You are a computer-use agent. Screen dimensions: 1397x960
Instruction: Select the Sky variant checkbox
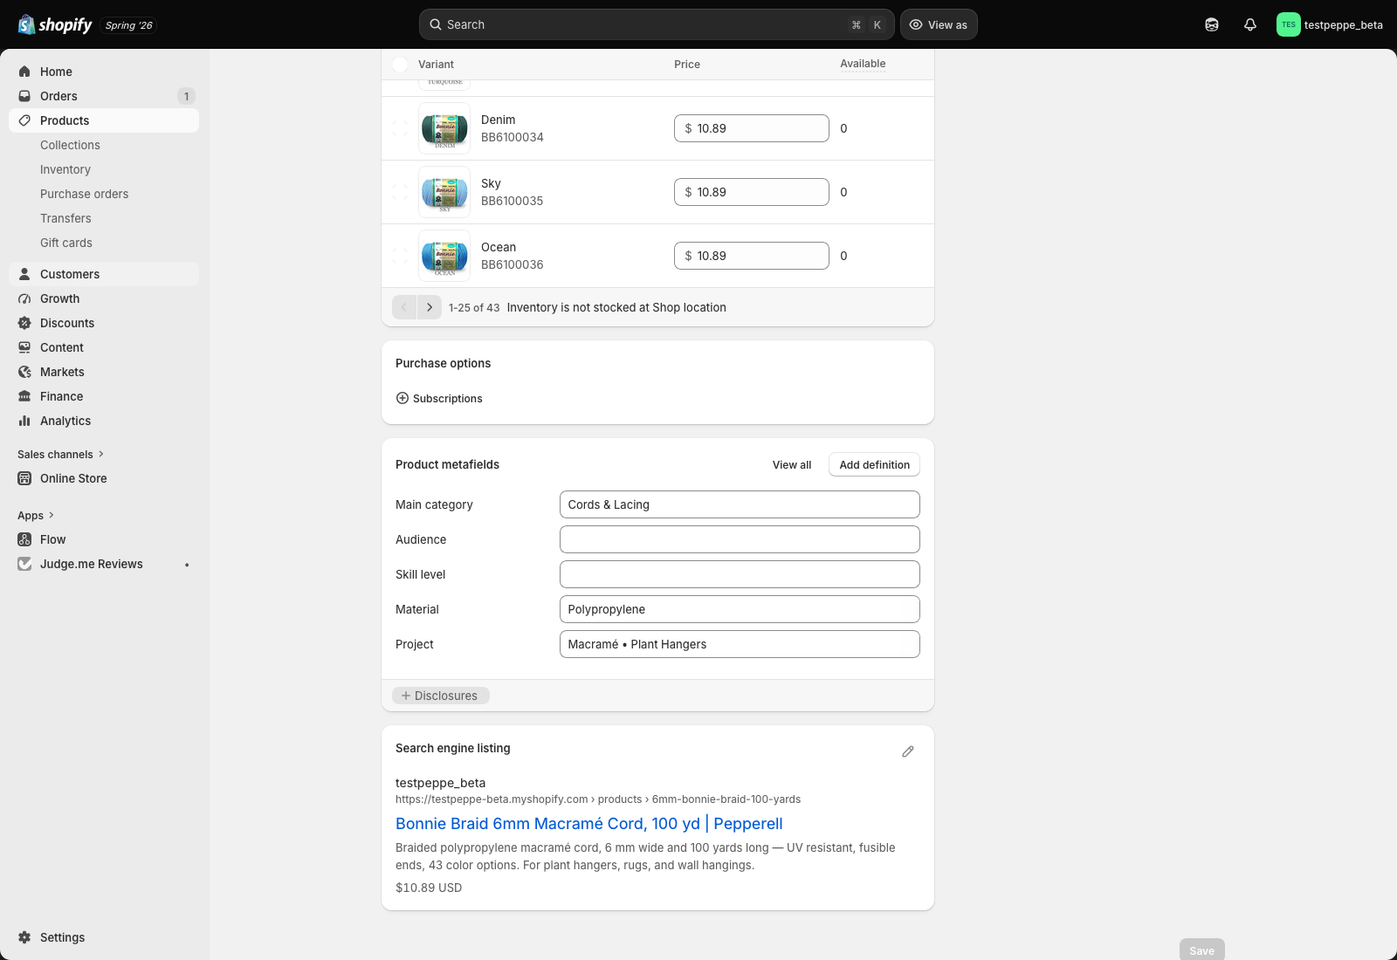(400, 192)
